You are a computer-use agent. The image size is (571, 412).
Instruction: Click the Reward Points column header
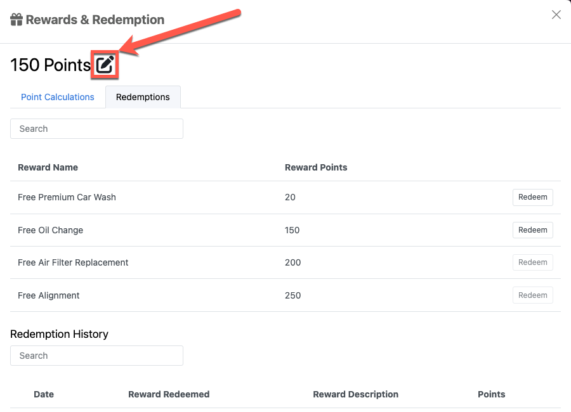316,167
